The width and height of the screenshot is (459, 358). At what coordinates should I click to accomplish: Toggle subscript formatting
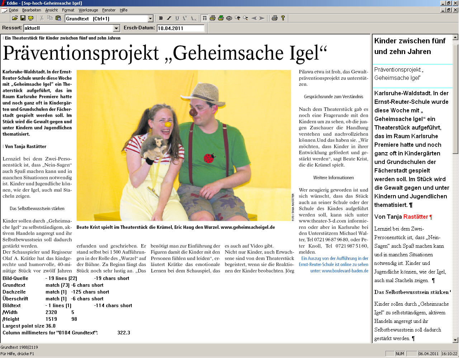(194, 18)
